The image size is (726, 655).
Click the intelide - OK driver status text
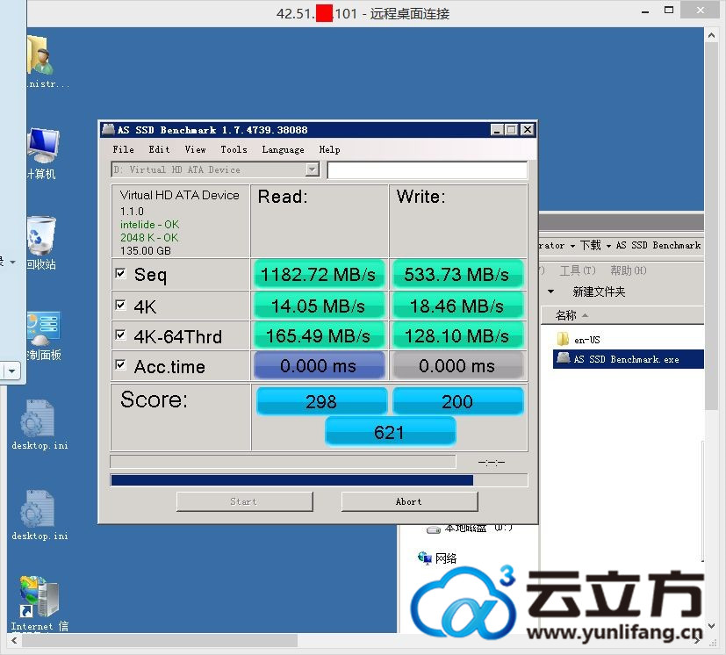click(x=149, y=224)
